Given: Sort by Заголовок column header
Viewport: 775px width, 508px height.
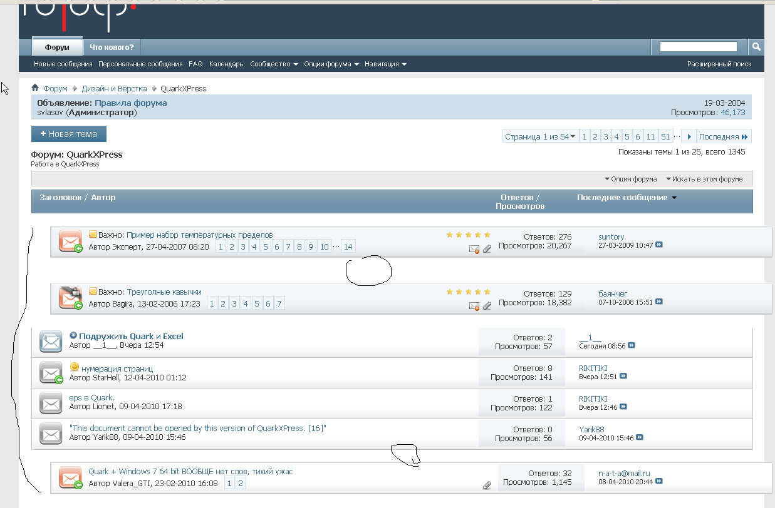Looking at the screenshot, I should [x=60, y=197].
